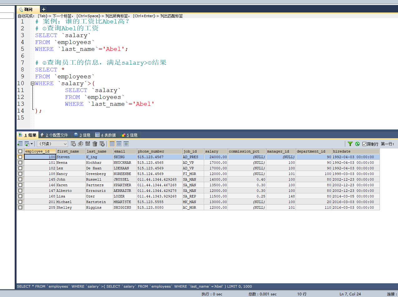Click the hiredate column header
Screen dimensions: 398x297
click(x=356, y=151)
